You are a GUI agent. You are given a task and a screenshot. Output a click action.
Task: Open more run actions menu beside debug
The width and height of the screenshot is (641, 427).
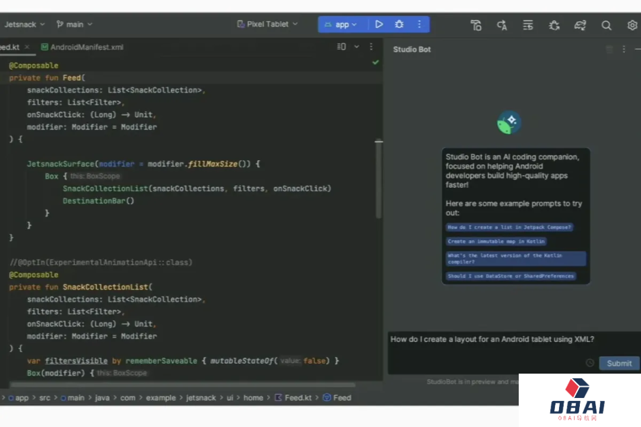419,24
